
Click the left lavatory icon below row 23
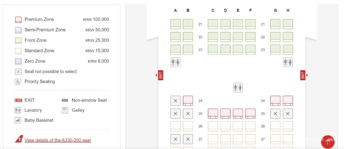click(x=175, y=62)
